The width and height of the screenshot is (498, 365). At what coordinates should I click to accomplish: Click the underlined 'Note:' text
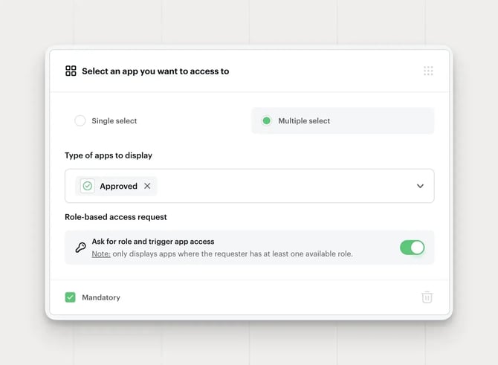pyautogui.click(x=101, y=253)
